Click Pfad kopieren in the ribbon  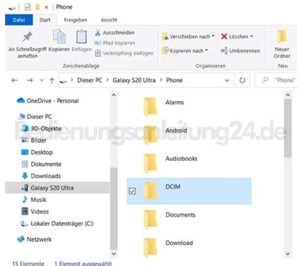click(x=115, y=43)
